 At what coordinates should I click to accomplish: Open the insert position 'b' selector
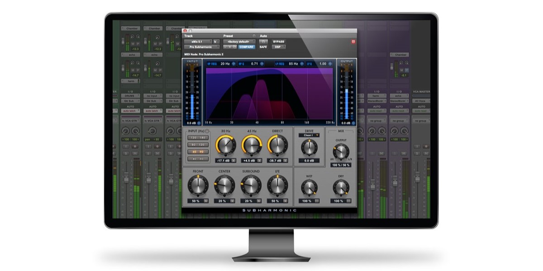tap(217, 41)
